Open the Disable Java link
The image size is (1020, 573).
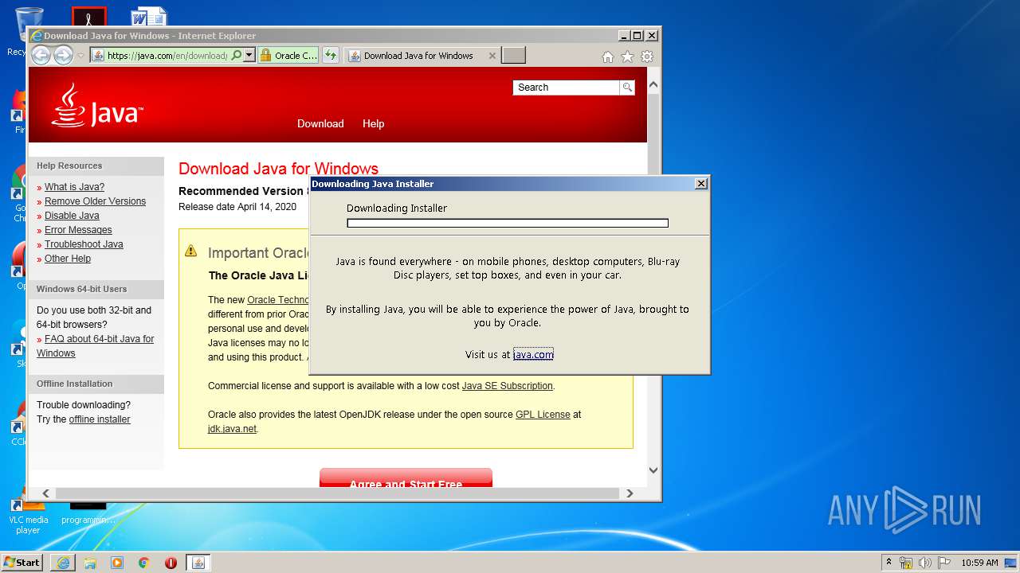[72, 216]
